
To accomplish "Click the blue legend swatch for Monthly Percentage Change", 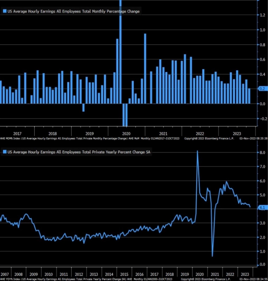I will pos(5,11).
